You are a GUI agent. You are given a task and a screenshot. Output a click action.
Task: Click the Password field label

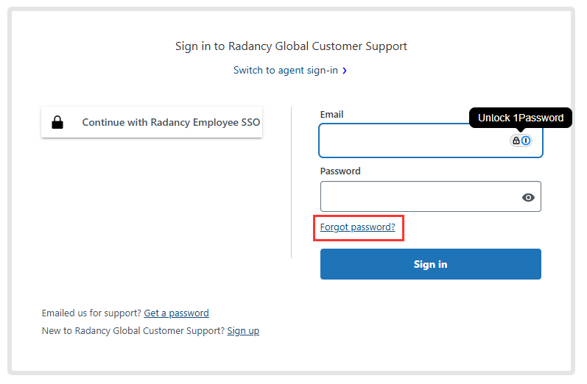[340, 171]
